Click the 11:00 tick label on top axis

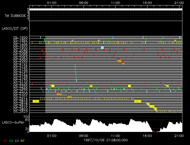[116, 2]
